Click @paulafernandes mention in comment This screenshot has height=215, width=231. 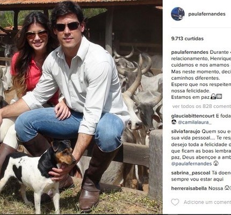[x=191, y=163]
